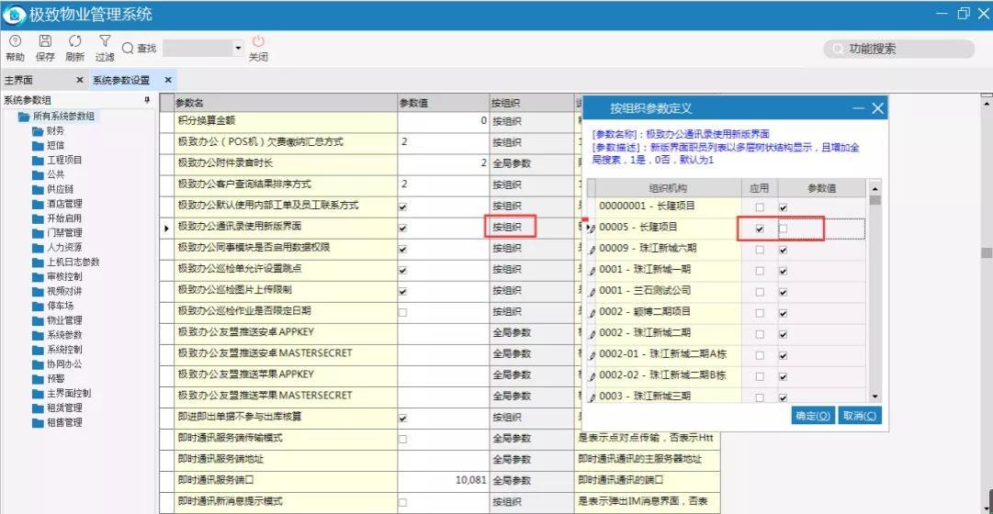Save with the 保存 toolbar icon

point(45,41)
